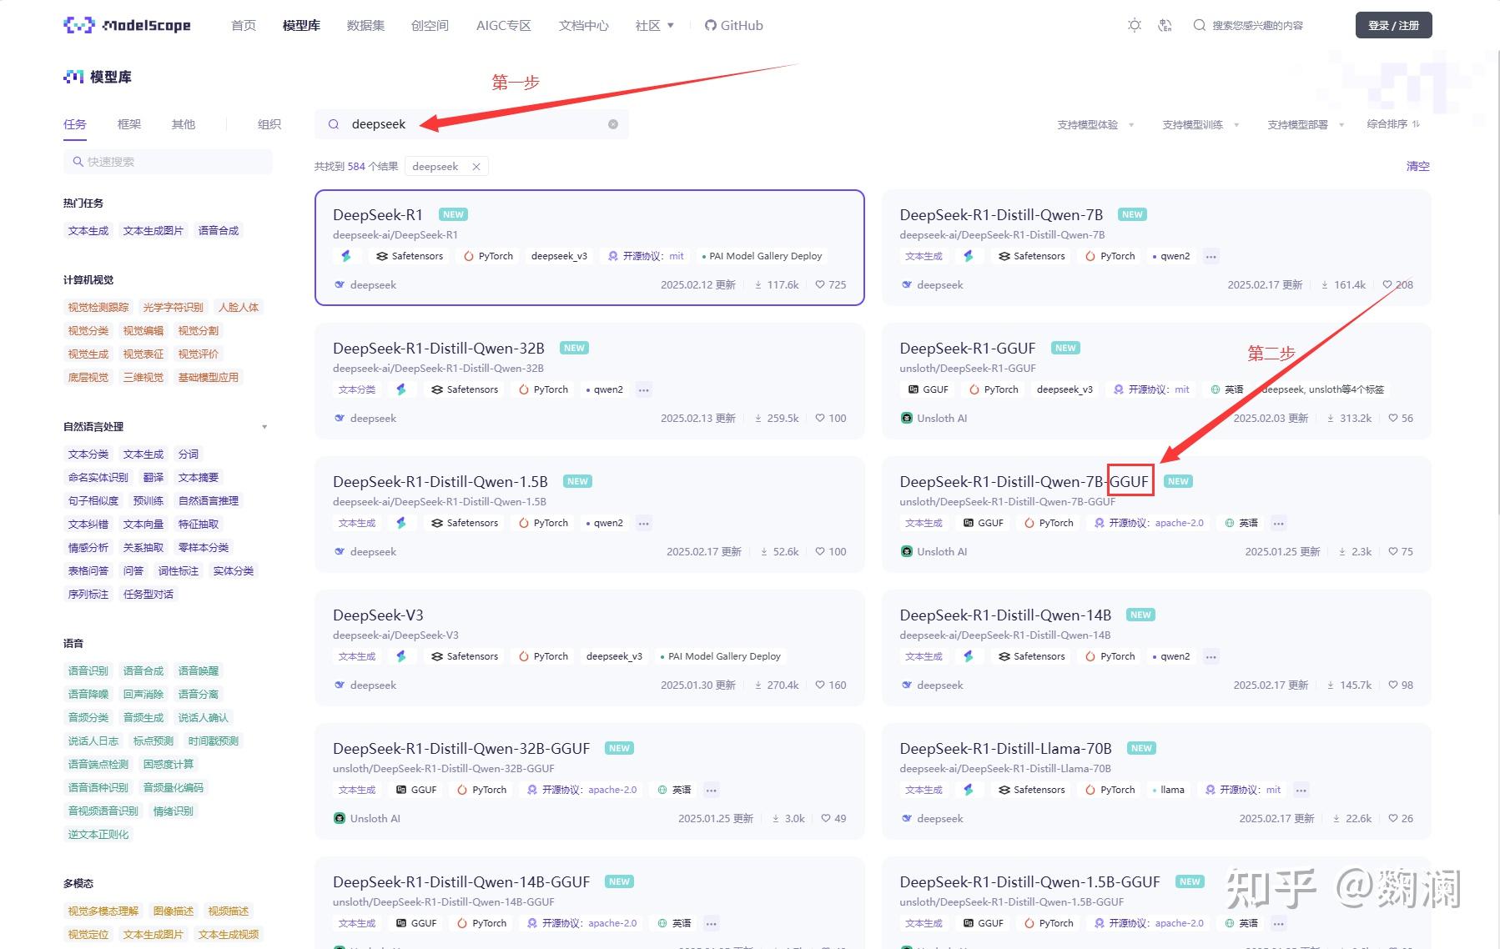This screenshot has height=949, width=1500.
Task: Show more tags on DeepSeek-R1-Distill-Qwen-32B card
Action: tap(643, 389)
